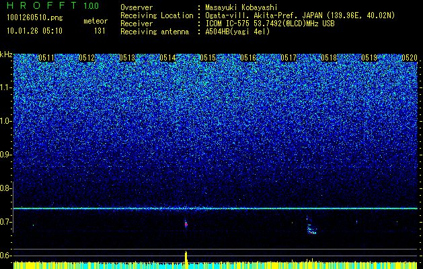
Task: Click the 0519 time marker
Action: point(369,58)
